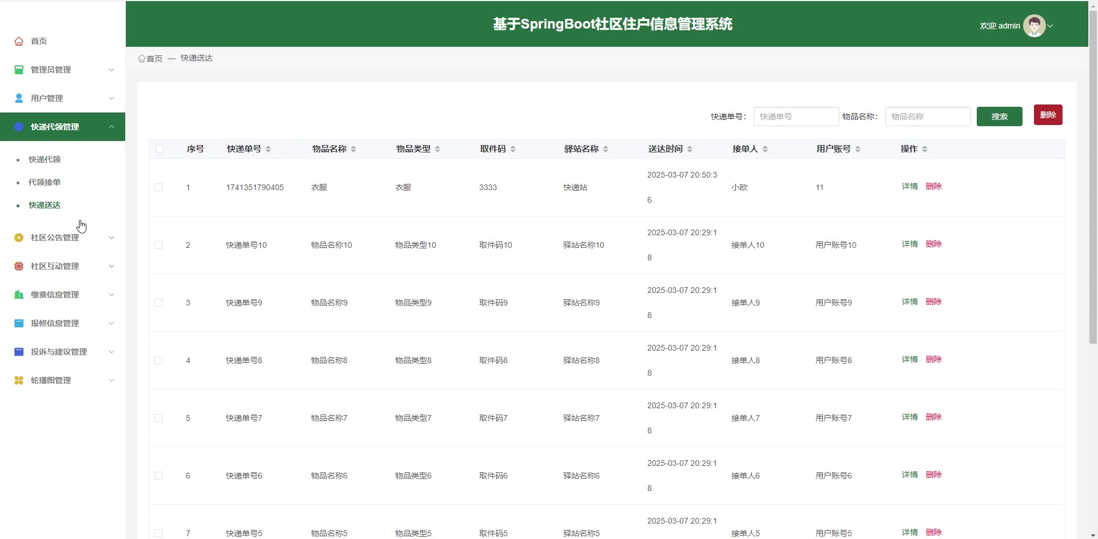This screenshot has width=1098, height=539.
Task: Check the checkbox for row 1
Action: click(158, 187)
